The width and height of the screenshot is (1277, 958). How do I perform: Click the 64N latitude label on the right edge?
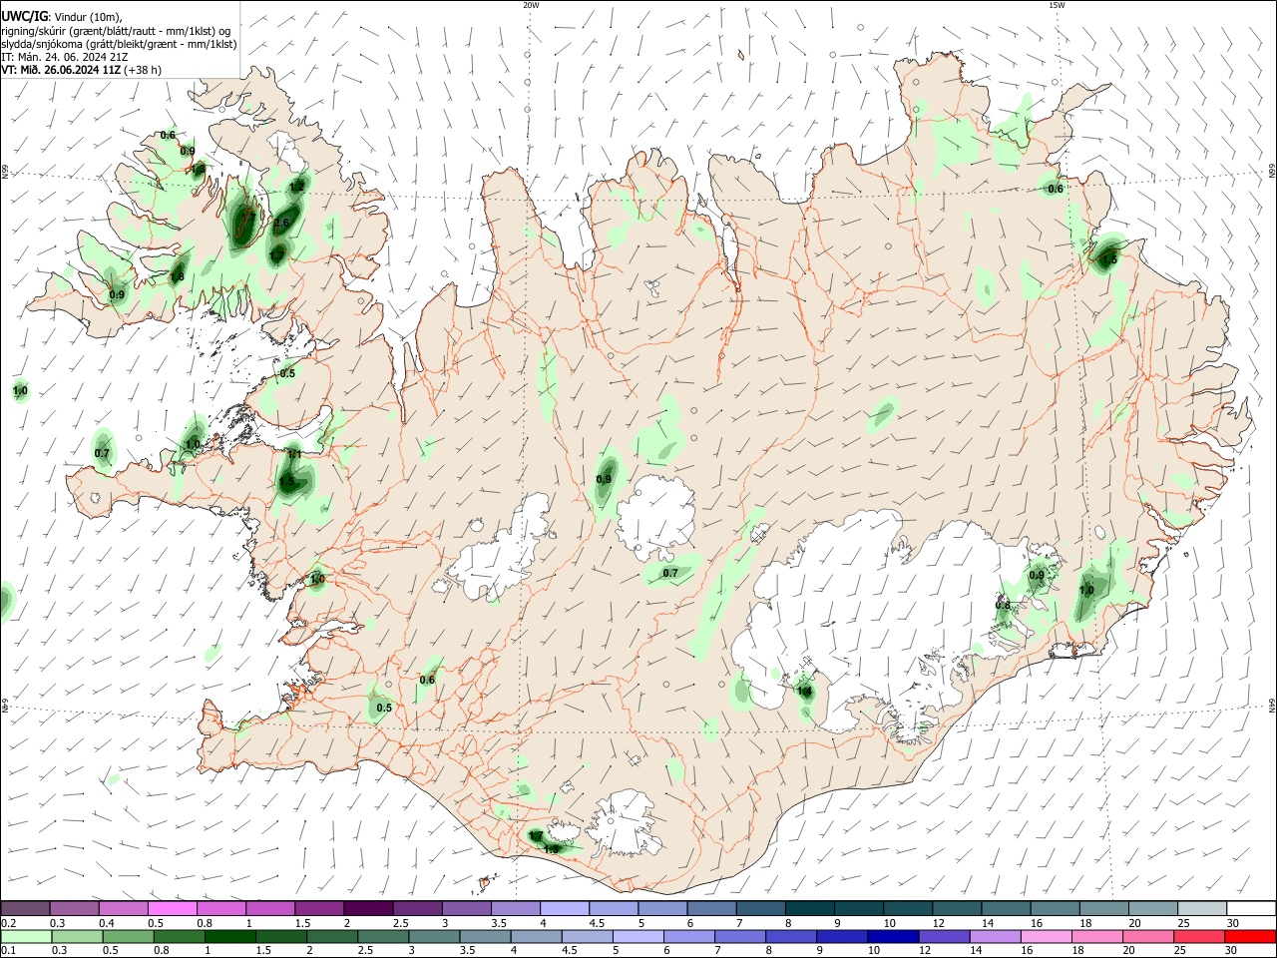tap(1272, 706)
